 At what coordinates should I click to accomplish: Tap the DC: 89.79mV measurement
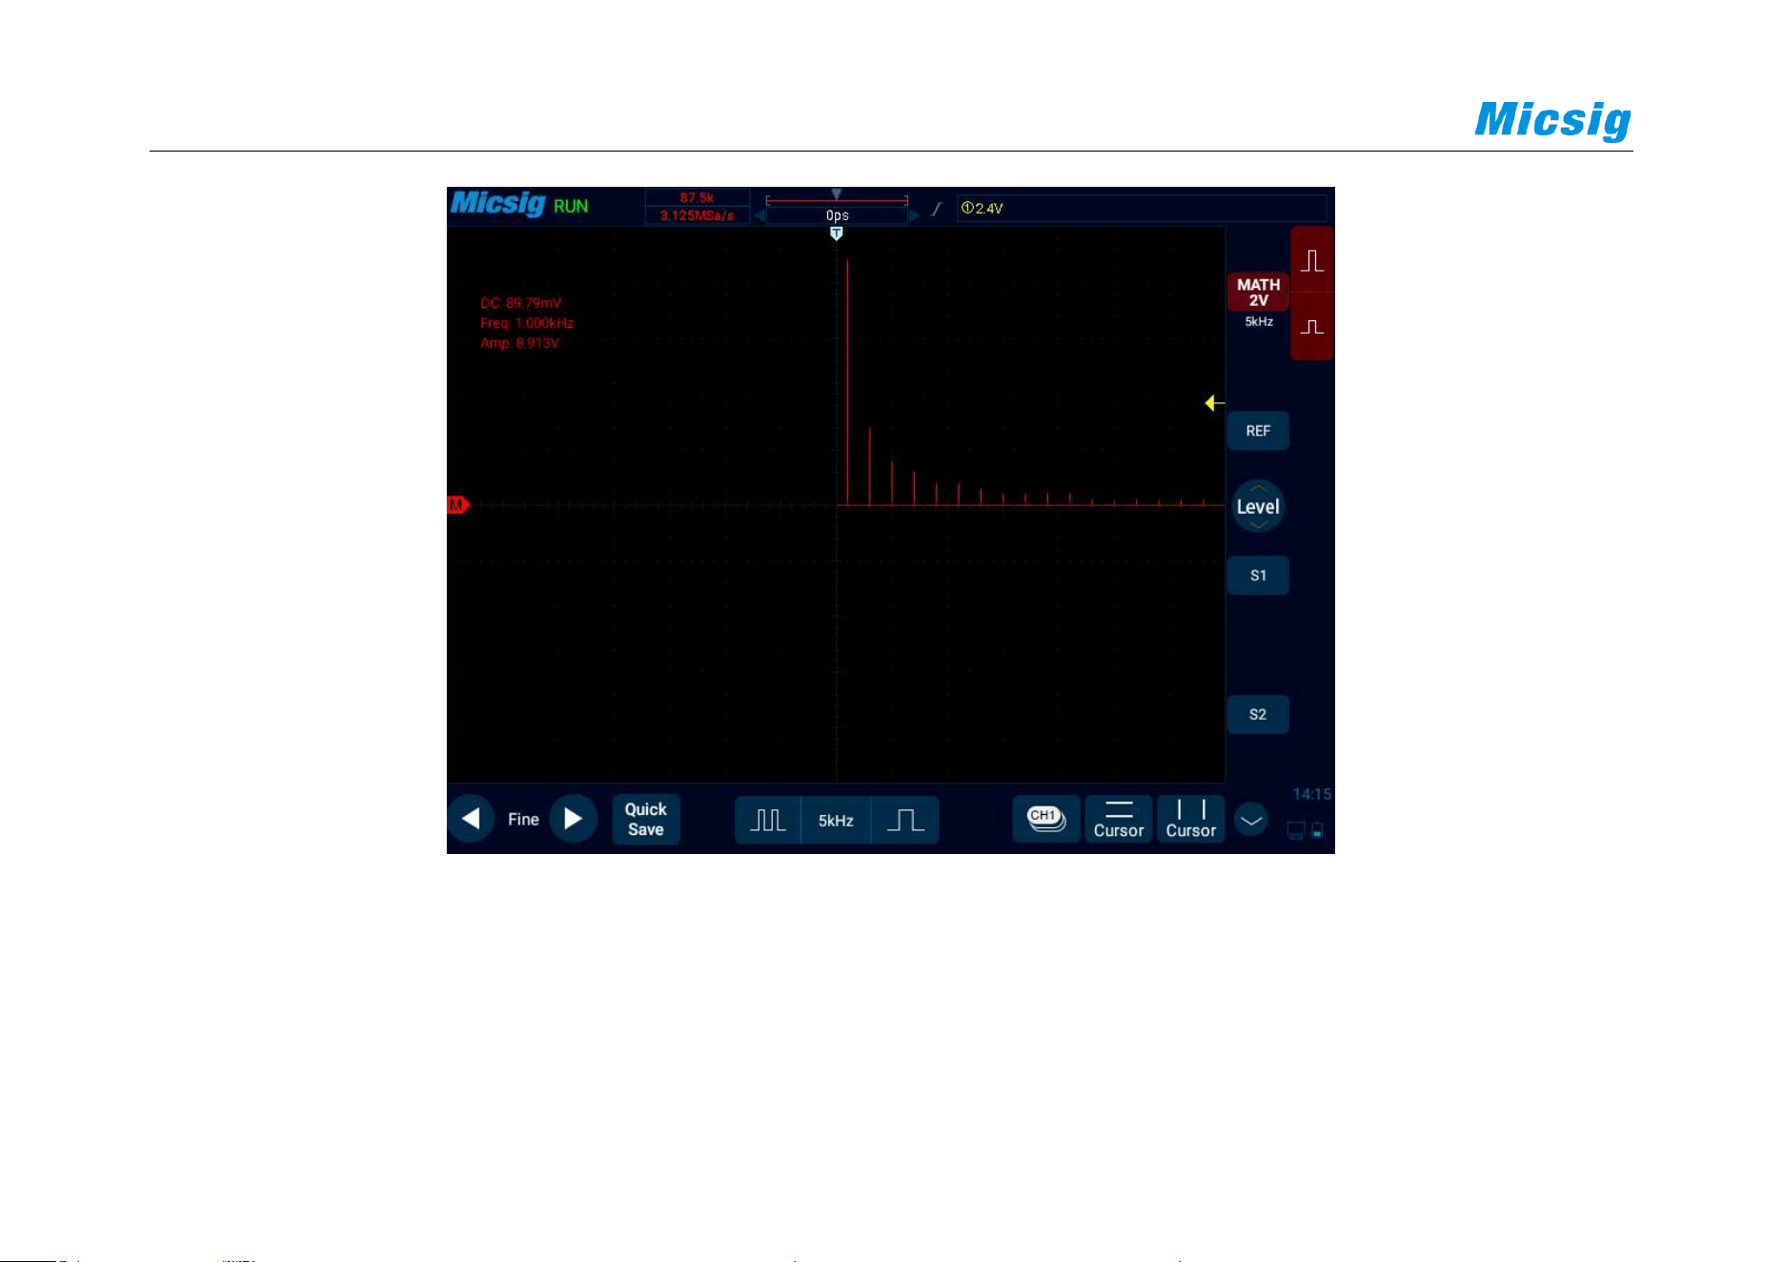coord(521,303)
